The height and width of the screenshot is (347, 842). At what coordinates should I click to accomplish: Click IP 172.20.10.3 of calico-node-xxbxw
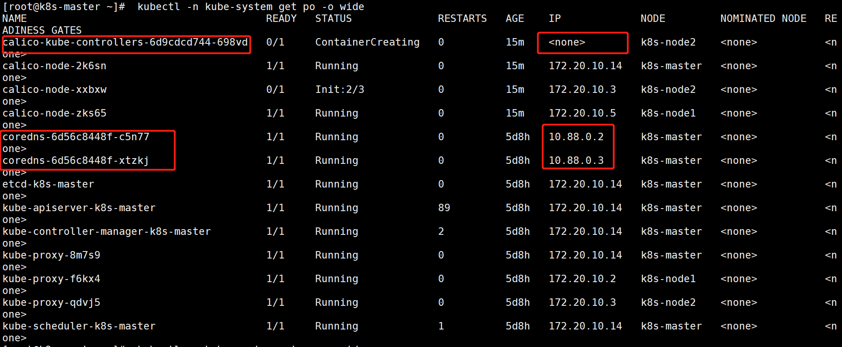click(x=582, y=89)
